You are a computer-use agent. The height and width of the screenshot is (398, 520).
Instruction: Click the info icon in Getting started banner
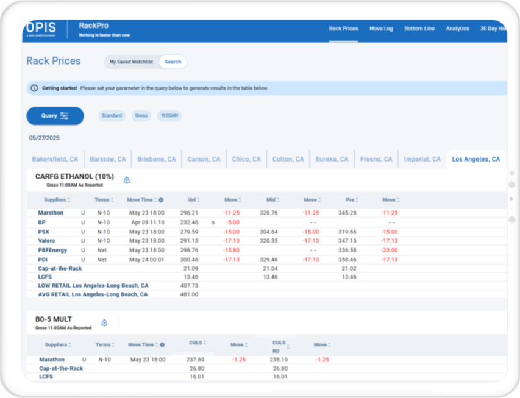click(34, 88)
